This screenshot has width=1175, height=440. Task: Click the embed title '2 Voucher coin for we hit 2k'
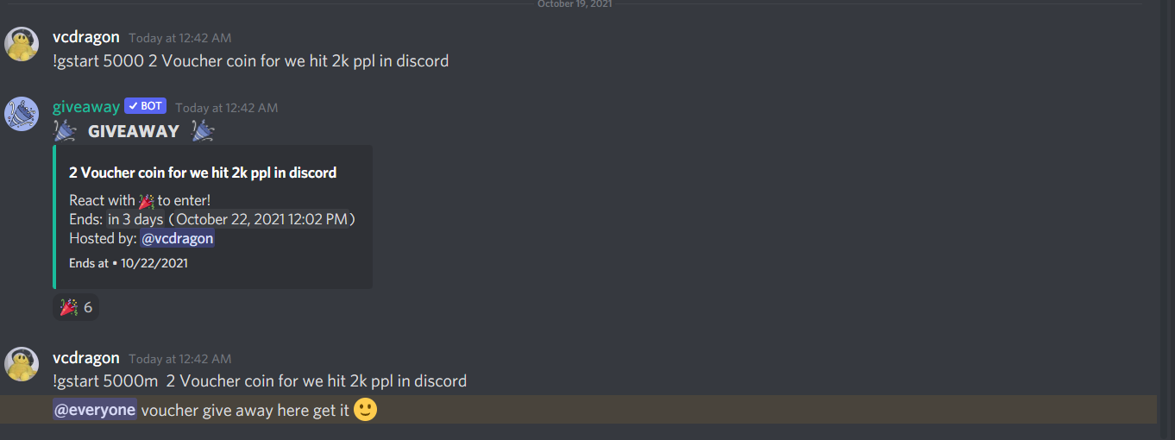203,173
